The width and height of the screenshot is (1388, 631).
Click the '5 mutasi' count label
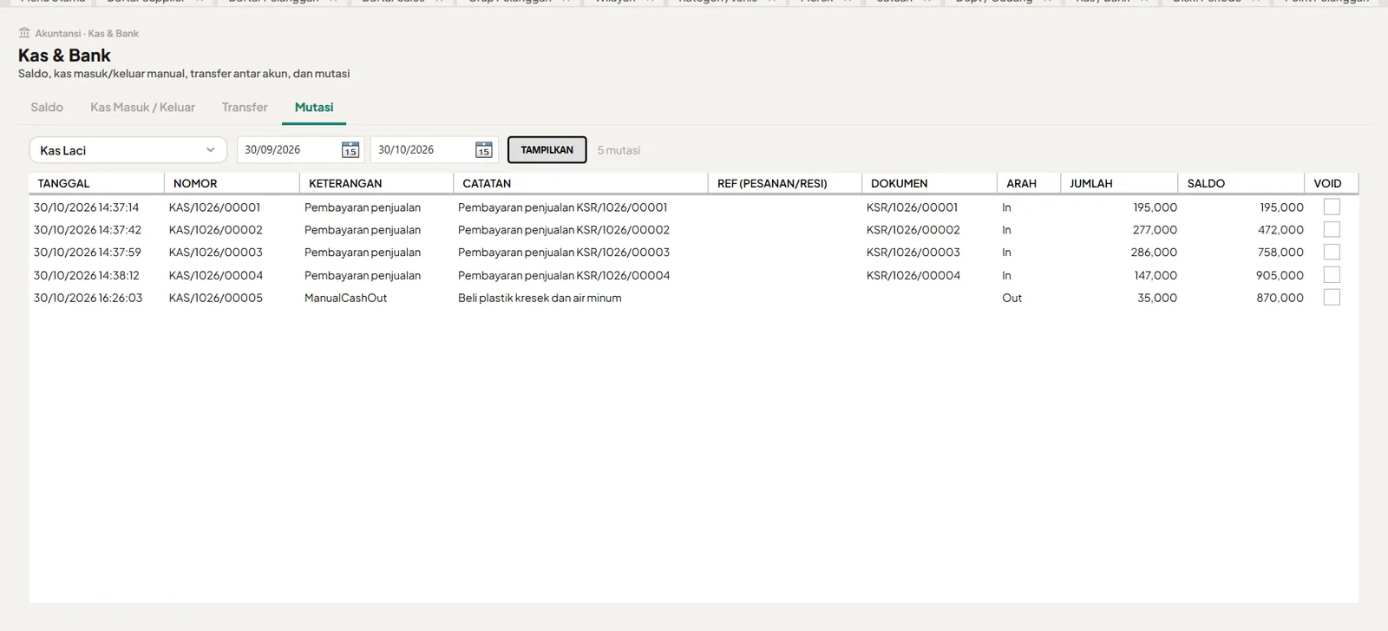pyautogui.click(x=619, y=150)
